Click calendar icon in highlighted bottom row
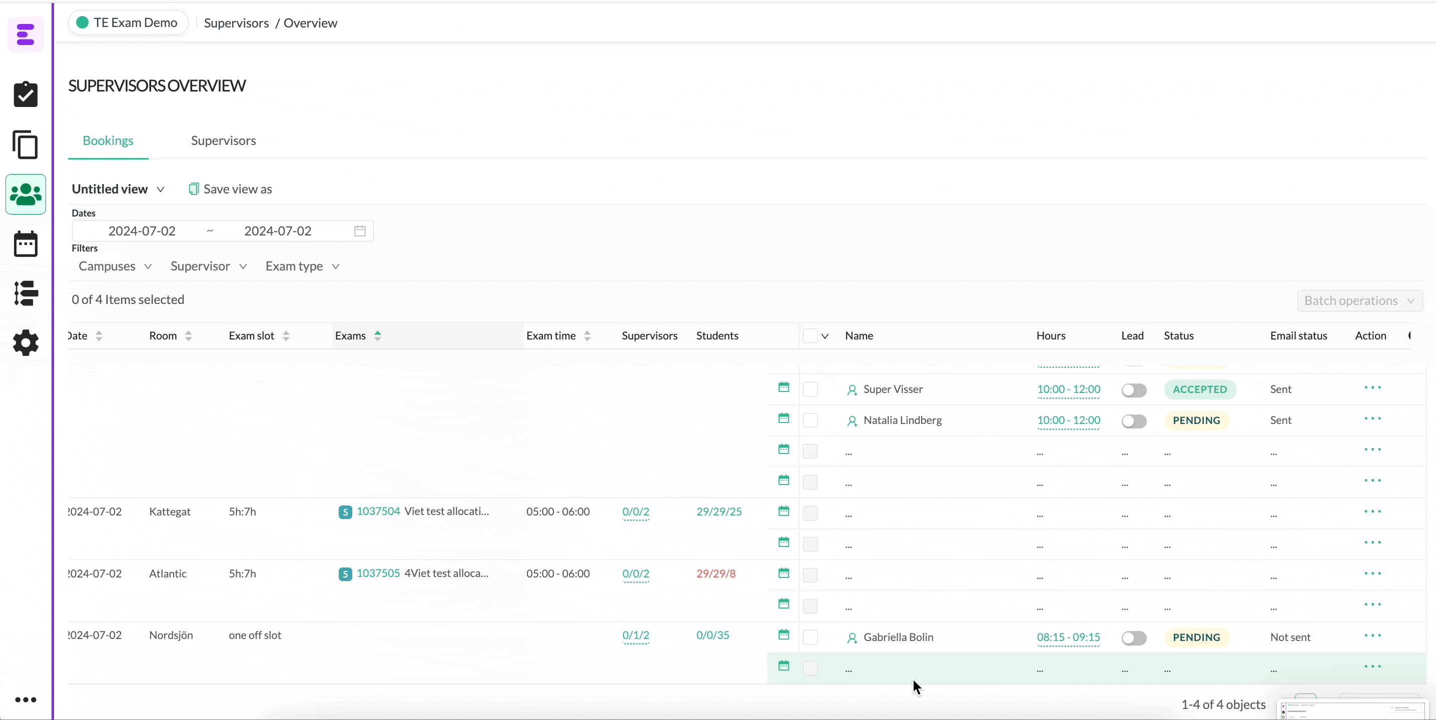Viewport: 1436px width, 720px height. point(784,665)
